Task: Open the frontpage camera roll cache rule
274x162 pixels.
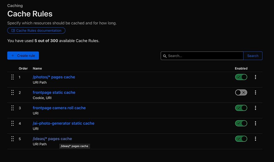Action: pyautogui.click(x=59, y=108)
